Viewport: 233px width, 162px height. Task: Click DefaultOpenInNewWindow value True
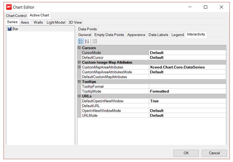point(188,101)
